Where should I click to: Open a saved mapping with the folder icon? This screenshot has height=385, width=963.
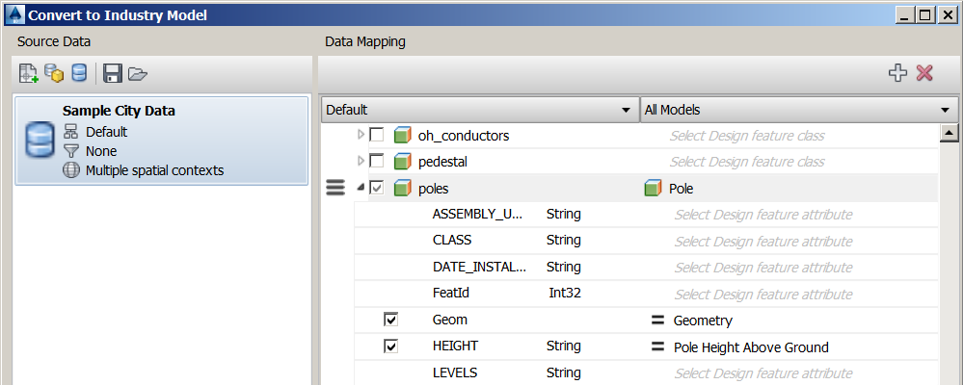click(x=137, y=73)
